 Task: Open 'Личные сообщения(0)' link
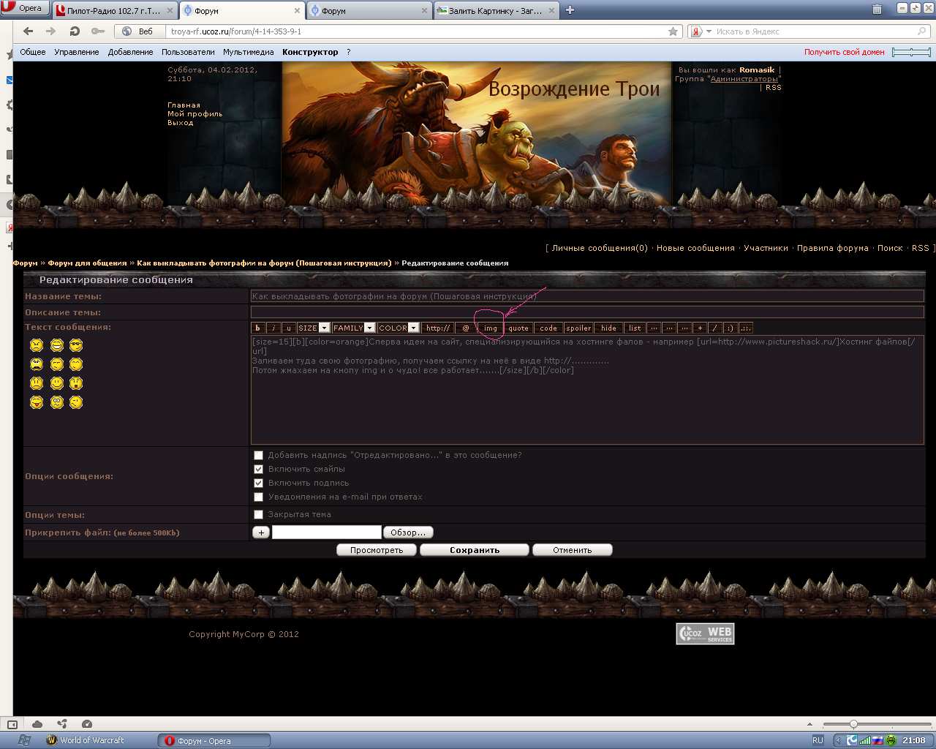pos(600,248)
